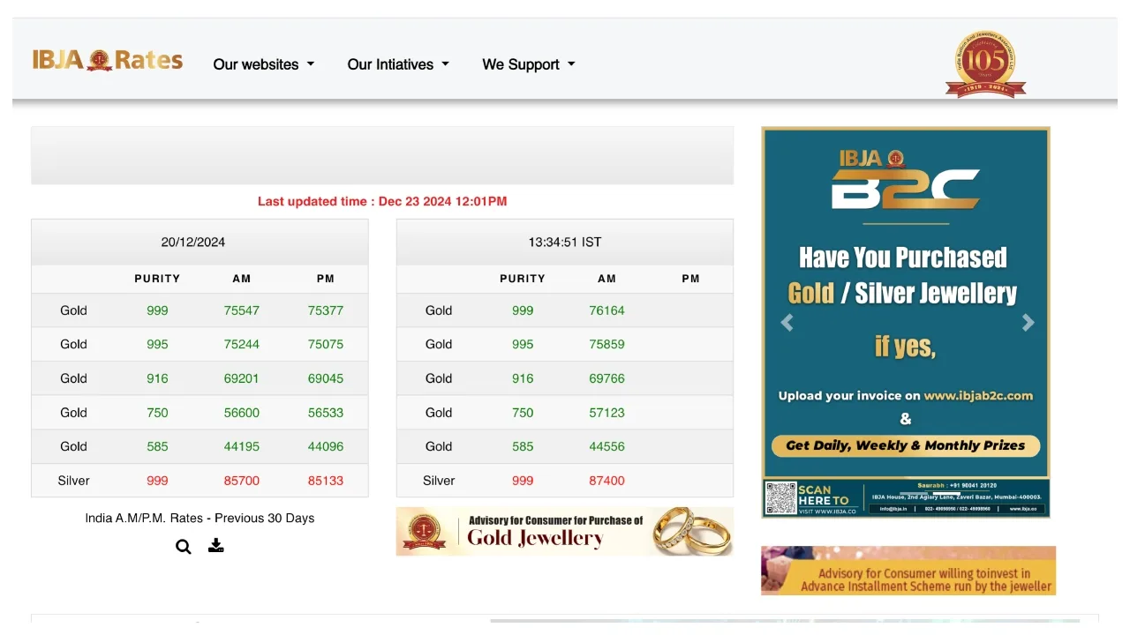Click the download rates icon
Image resolution: width=1130 pixels, height=635 pixels.
coord(216,546)
